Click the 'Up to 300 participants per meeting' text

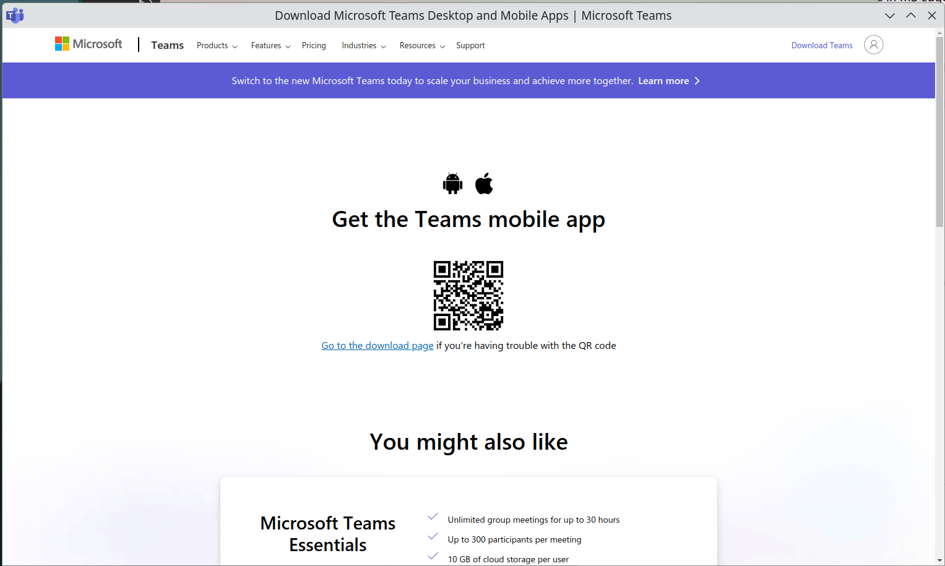[515, 540]
